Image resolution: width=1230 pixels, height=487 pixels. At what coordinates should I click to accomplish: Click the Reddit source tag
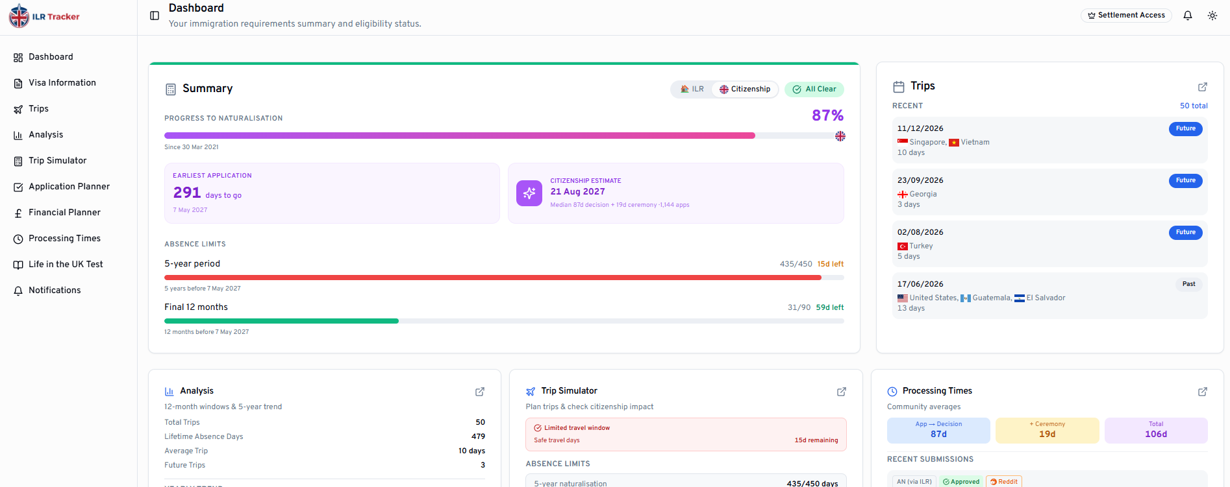1004,482
